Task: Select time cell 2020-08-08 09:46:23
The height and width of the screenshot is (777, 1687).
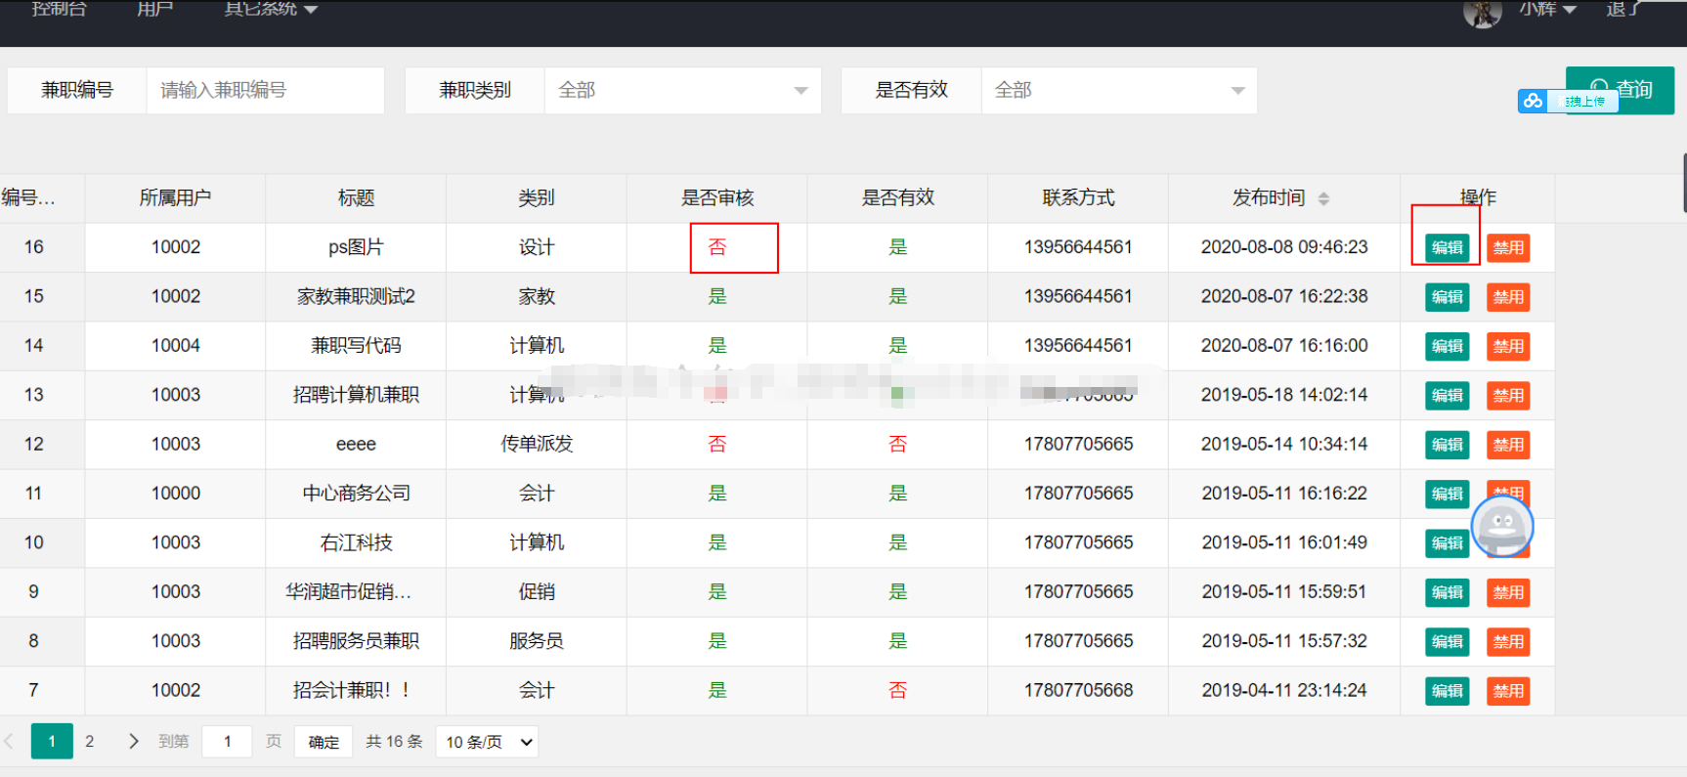Action: click(x=1284, y=247)
